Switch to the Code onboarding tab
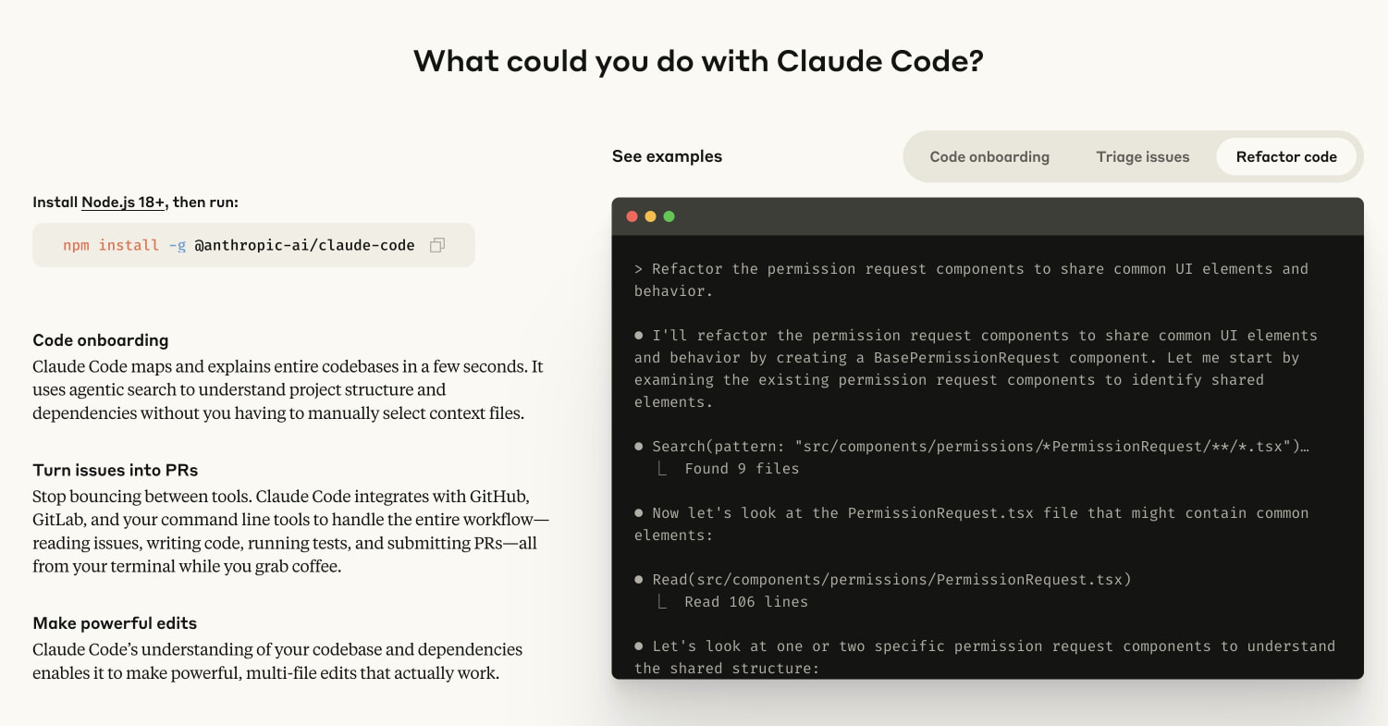The image size is (1388, 726). 989,157
